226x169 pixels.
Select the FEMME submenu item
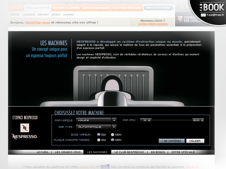[15, 15]
